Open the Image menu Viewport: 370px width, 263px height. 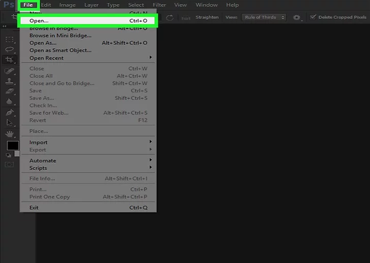tap(67, 5)
